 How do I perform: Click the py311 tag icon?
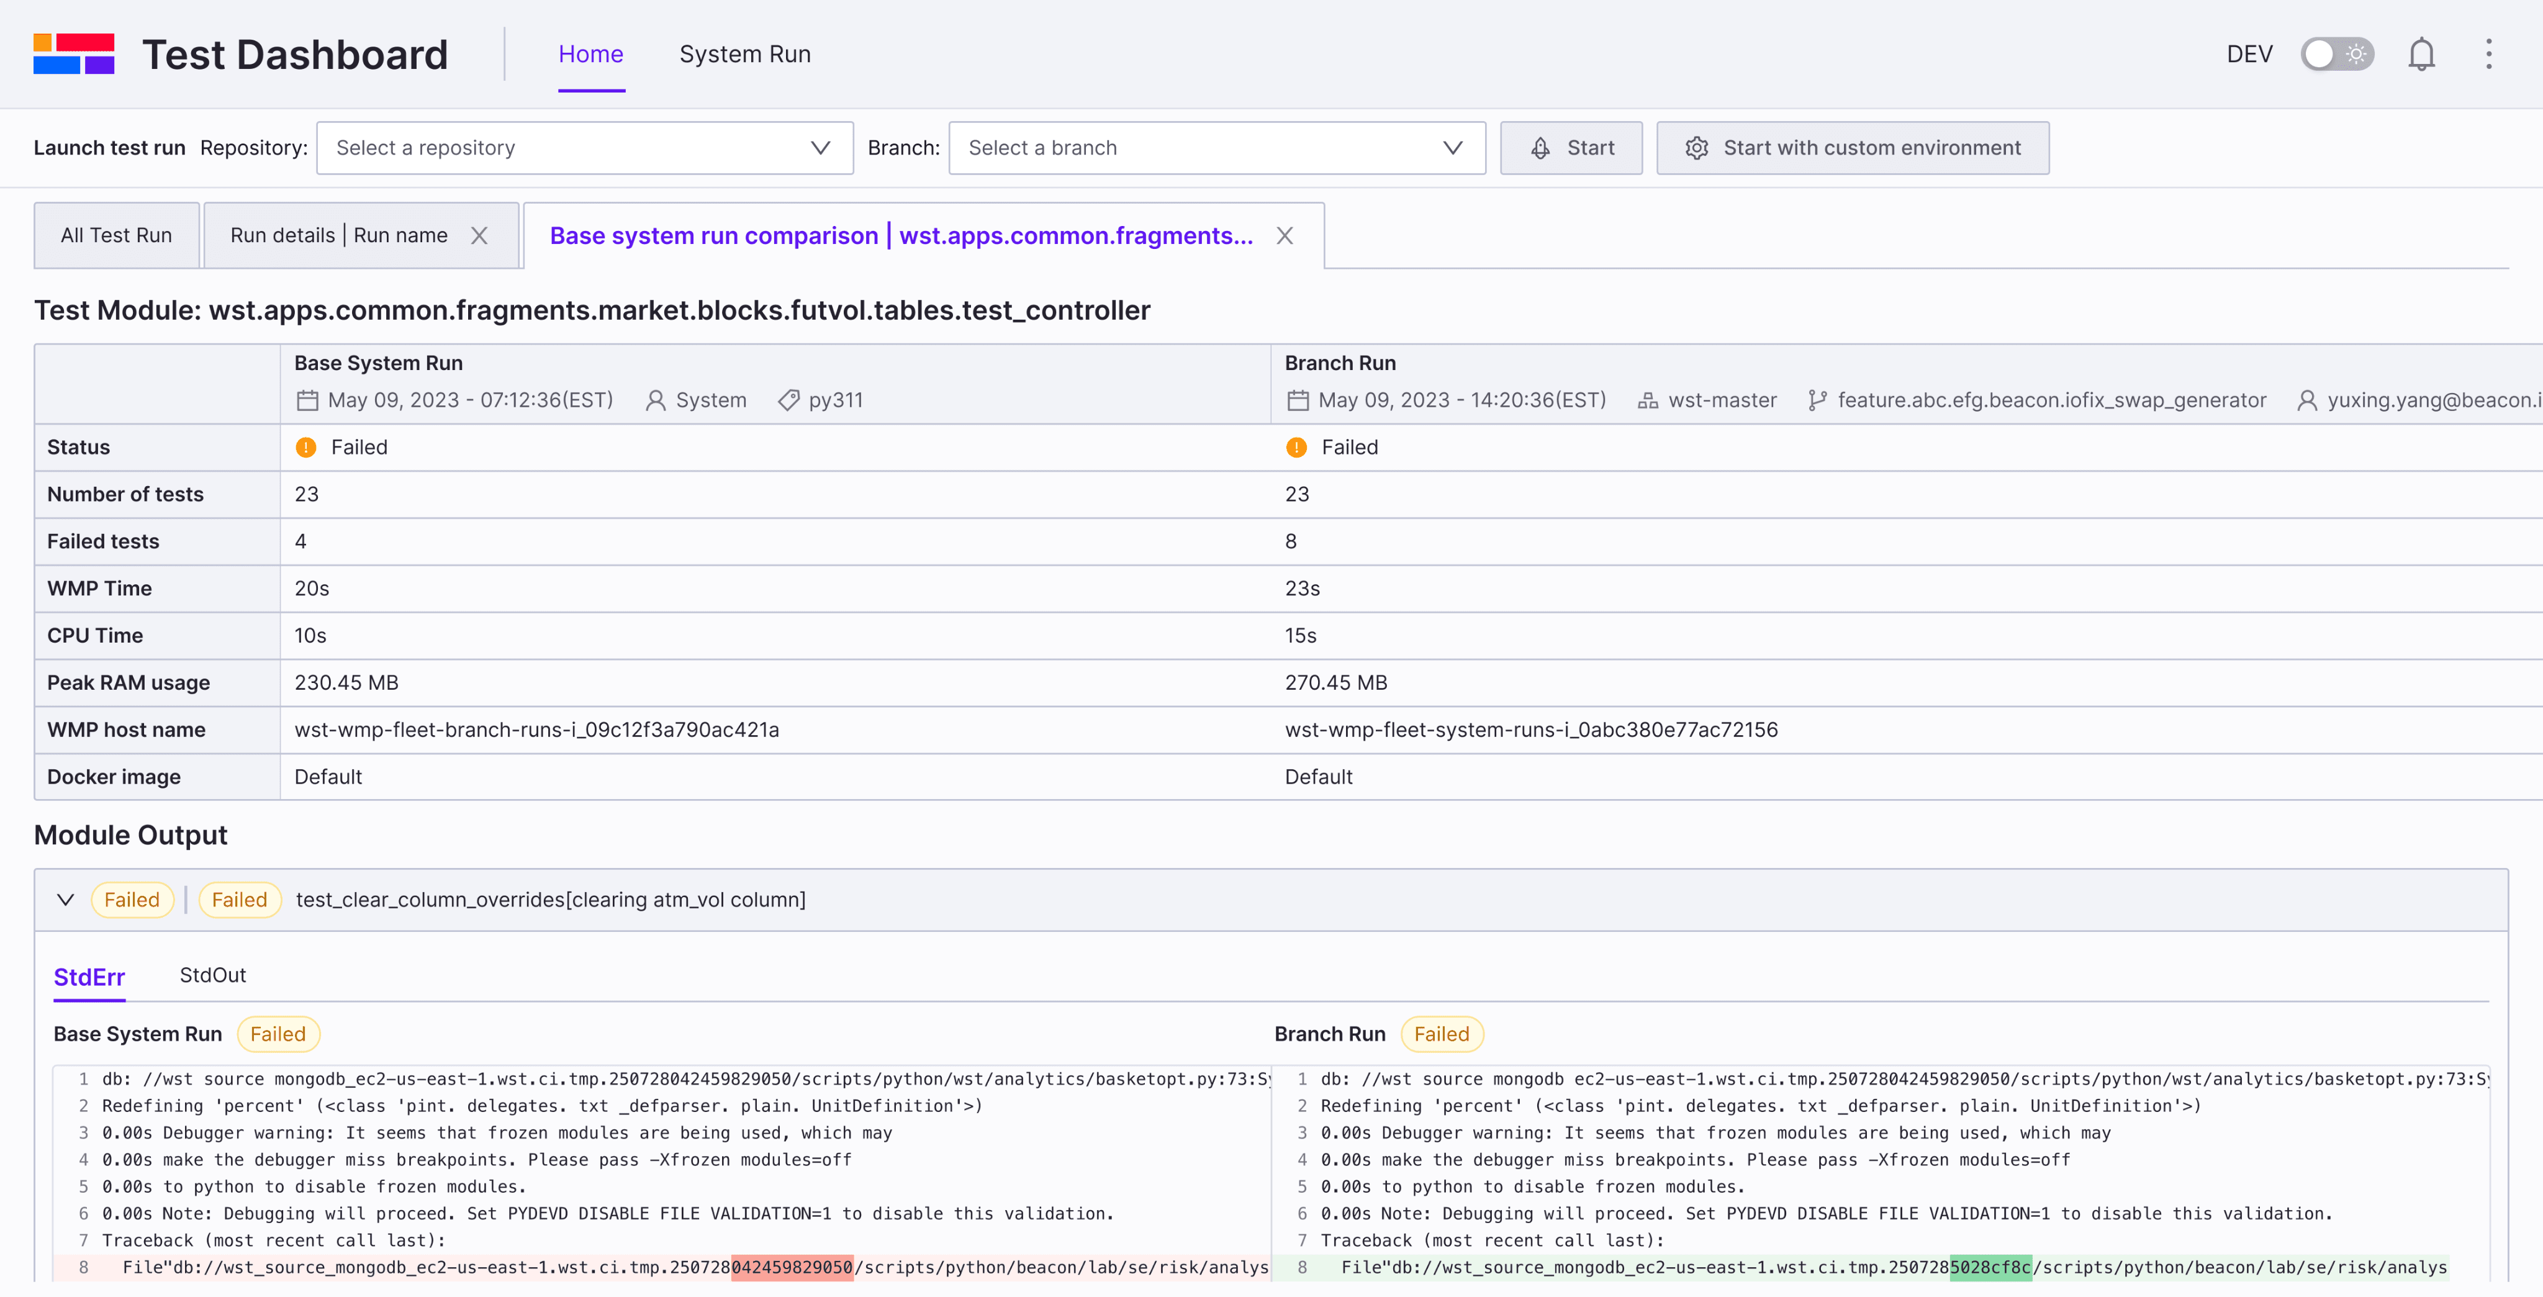click(x=788, y=400)
